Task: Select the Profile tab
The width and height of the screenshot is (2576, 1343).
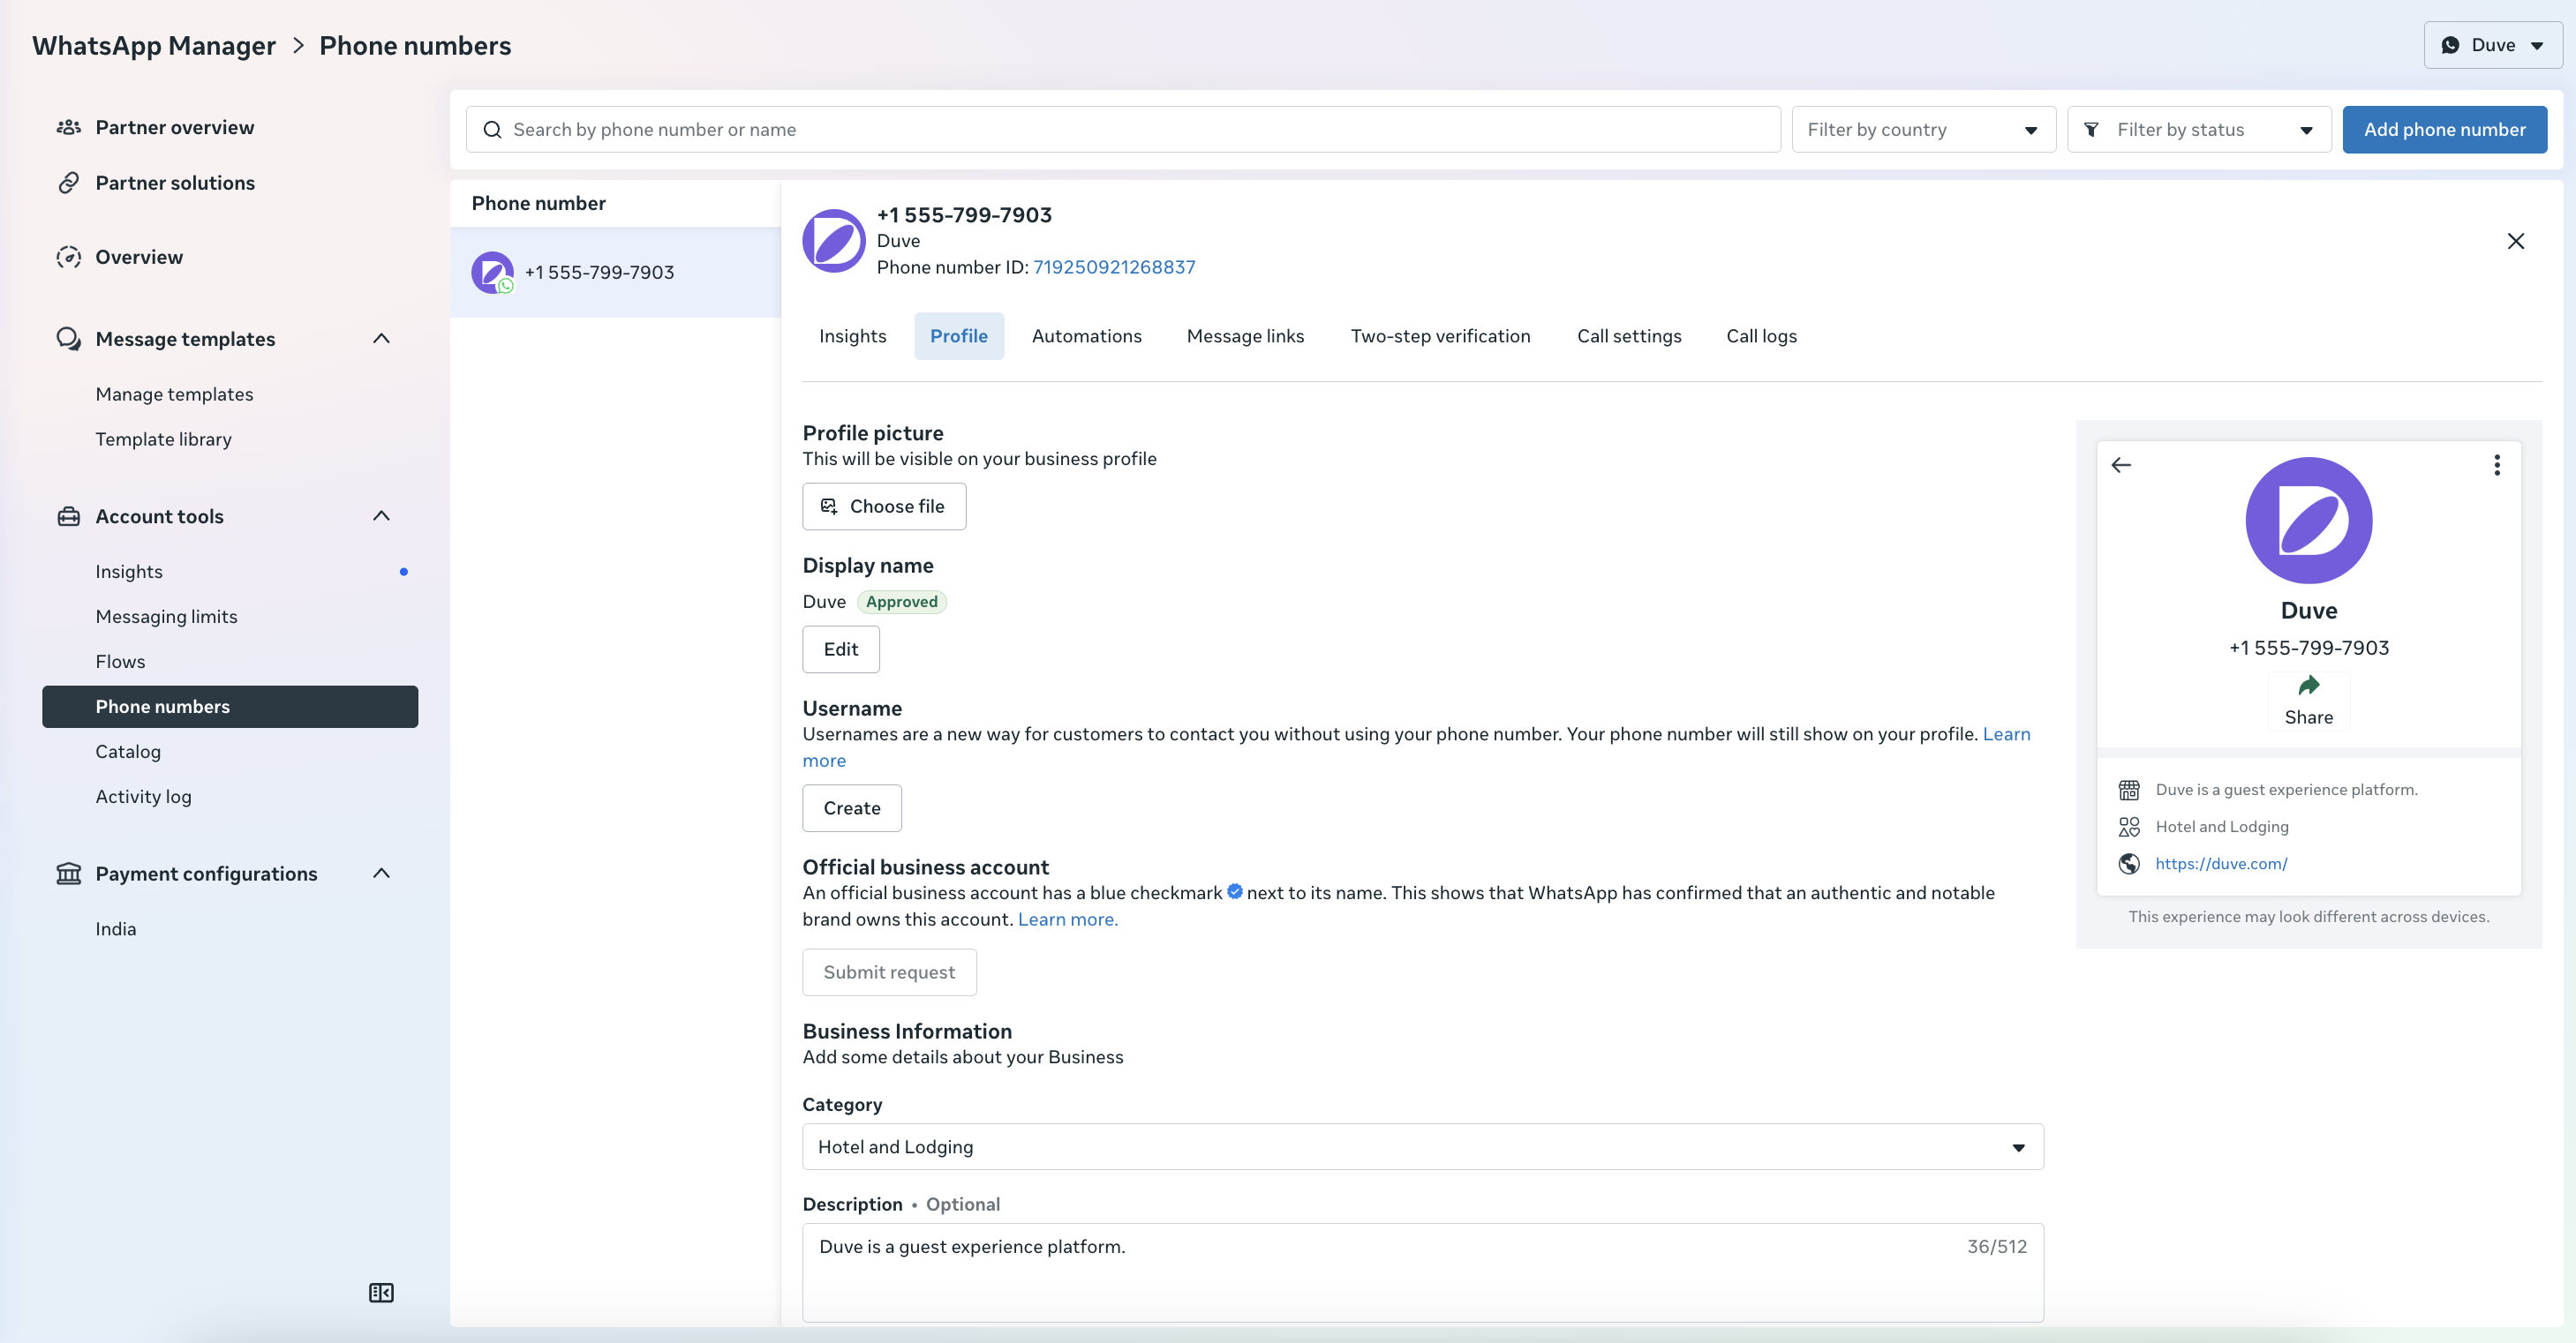Action: tap(959, 337)
